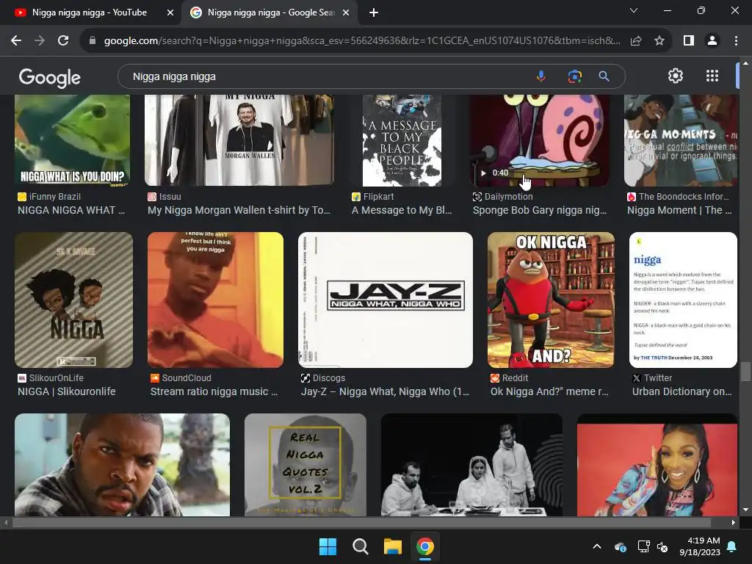Open the 'Quotes Vol. 2' book thumbnail
This screenshot has width=752, height=564.
(305, 465)
